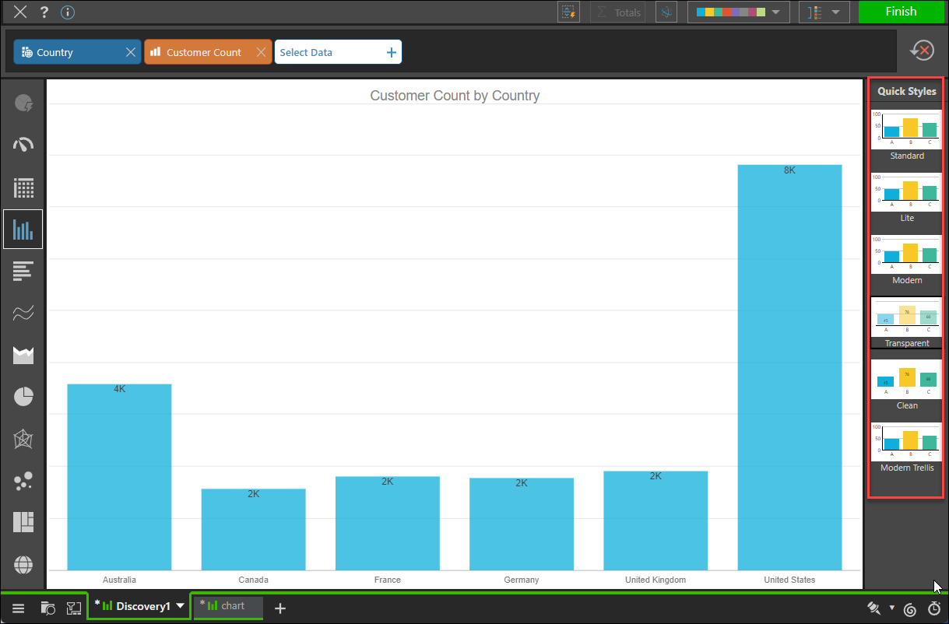The width and height of the screenshot is (949, 624).
Task: Remove the Country data chip
Action: point(131,52)
